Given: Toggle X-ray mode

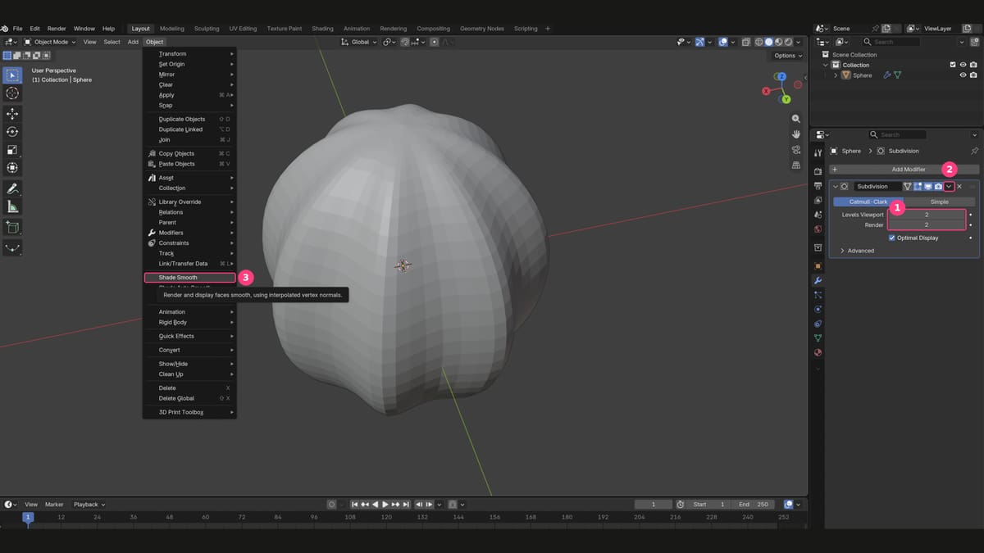Looking at the screenshot, I should pos(745,42).
